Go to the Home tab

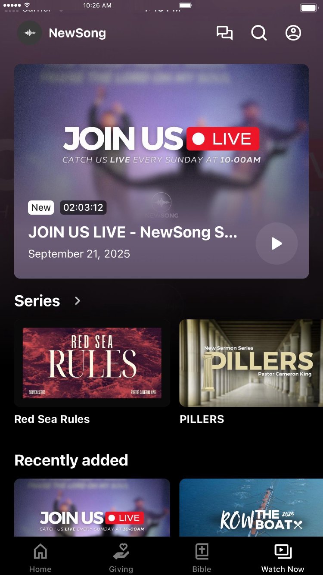tap(40, 558)
